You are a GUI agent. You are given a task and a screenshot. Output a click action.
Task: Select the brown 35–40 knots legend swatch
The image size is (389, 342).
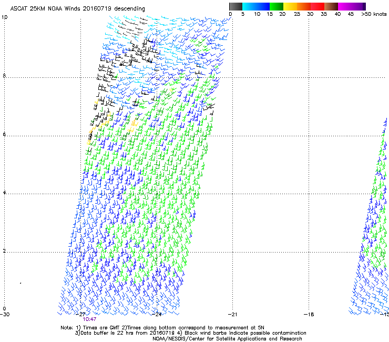click(x=331, y=6)
